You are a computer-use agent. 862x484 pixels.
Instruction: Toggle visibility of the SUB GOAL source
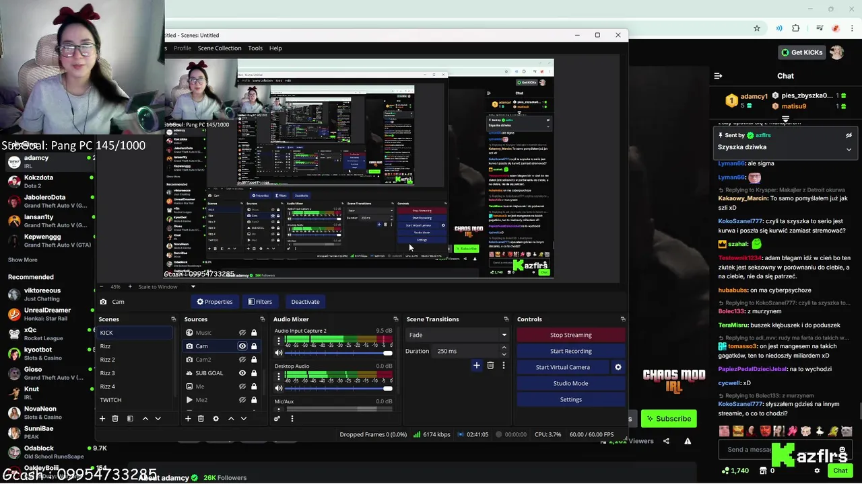(242, 373)
